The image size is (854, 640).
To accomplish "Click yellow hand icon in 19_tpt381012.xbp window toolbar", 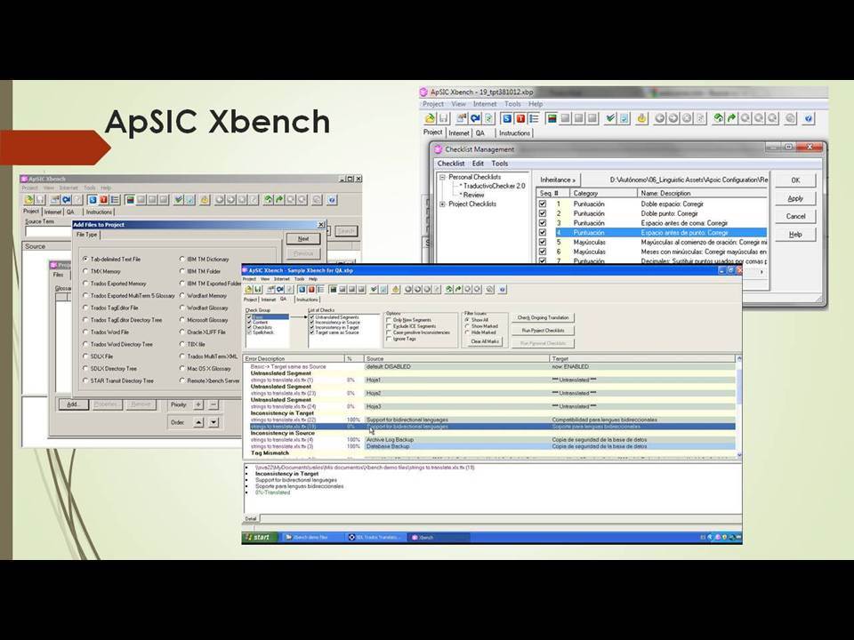I will click(x=642, y=118).
